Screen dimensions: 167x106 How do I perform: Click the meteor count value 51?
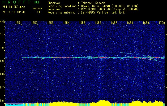click(x=38, y=12)
